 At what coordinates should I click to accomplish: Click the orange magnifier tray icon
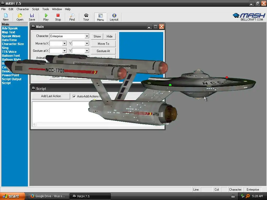click(248, 196)
